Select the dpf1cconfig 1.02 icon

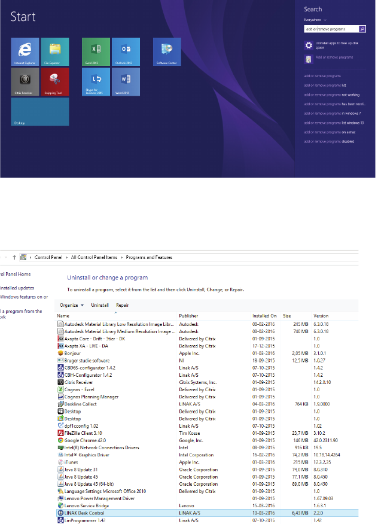pyautogui.click(x=60, y=426)
